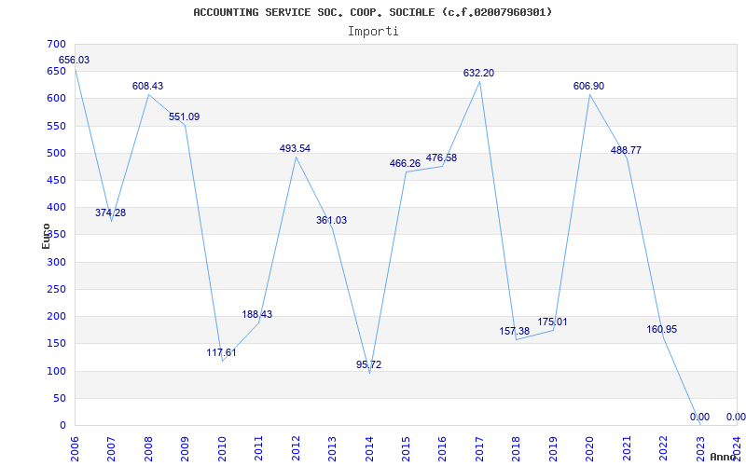Select the 2015 x-axis year label
Image resolution: width=746 pixels, height=466 pixels.
click(406, 448)
